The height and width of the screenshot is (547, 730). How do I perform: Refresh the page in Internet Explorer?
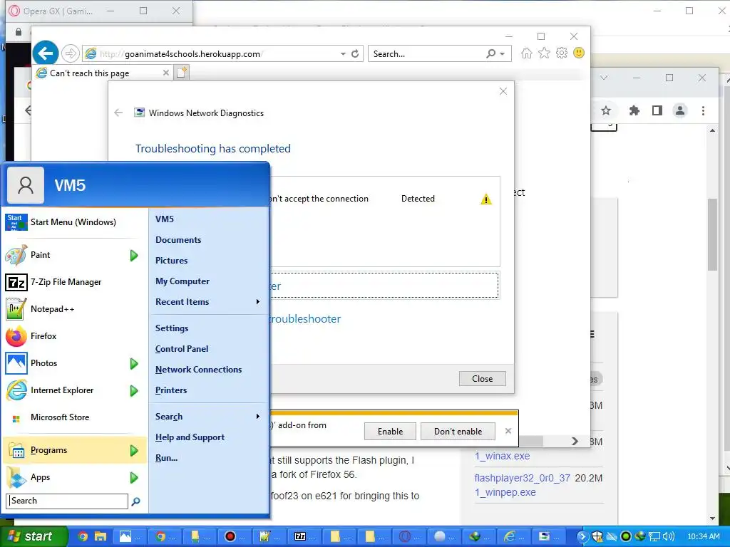[x=355, y=53]
